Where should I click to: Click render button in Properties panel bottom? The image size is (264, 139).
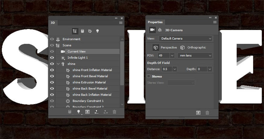(x=198, y=113)
